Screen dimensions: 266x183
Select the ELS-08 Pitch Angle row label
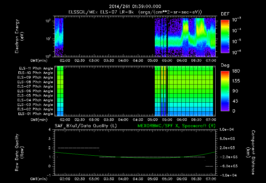pyautogui.click(x=35, y=82)
